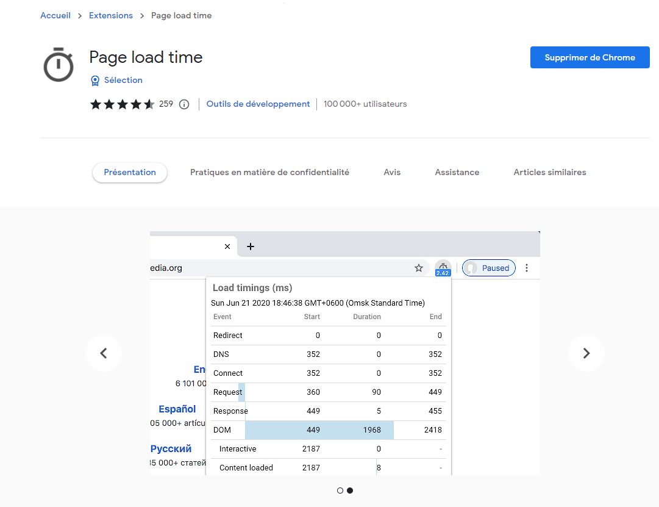Click the three-dot menu in the screenshot
This screenshot has width=659, height=507.
[527, 268]
